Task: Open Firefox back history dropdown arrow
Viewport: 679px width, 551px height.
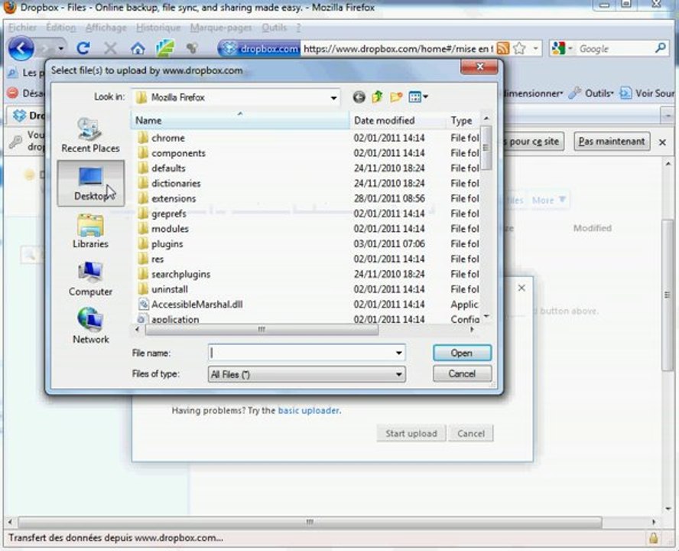Action: pos(61,48)
